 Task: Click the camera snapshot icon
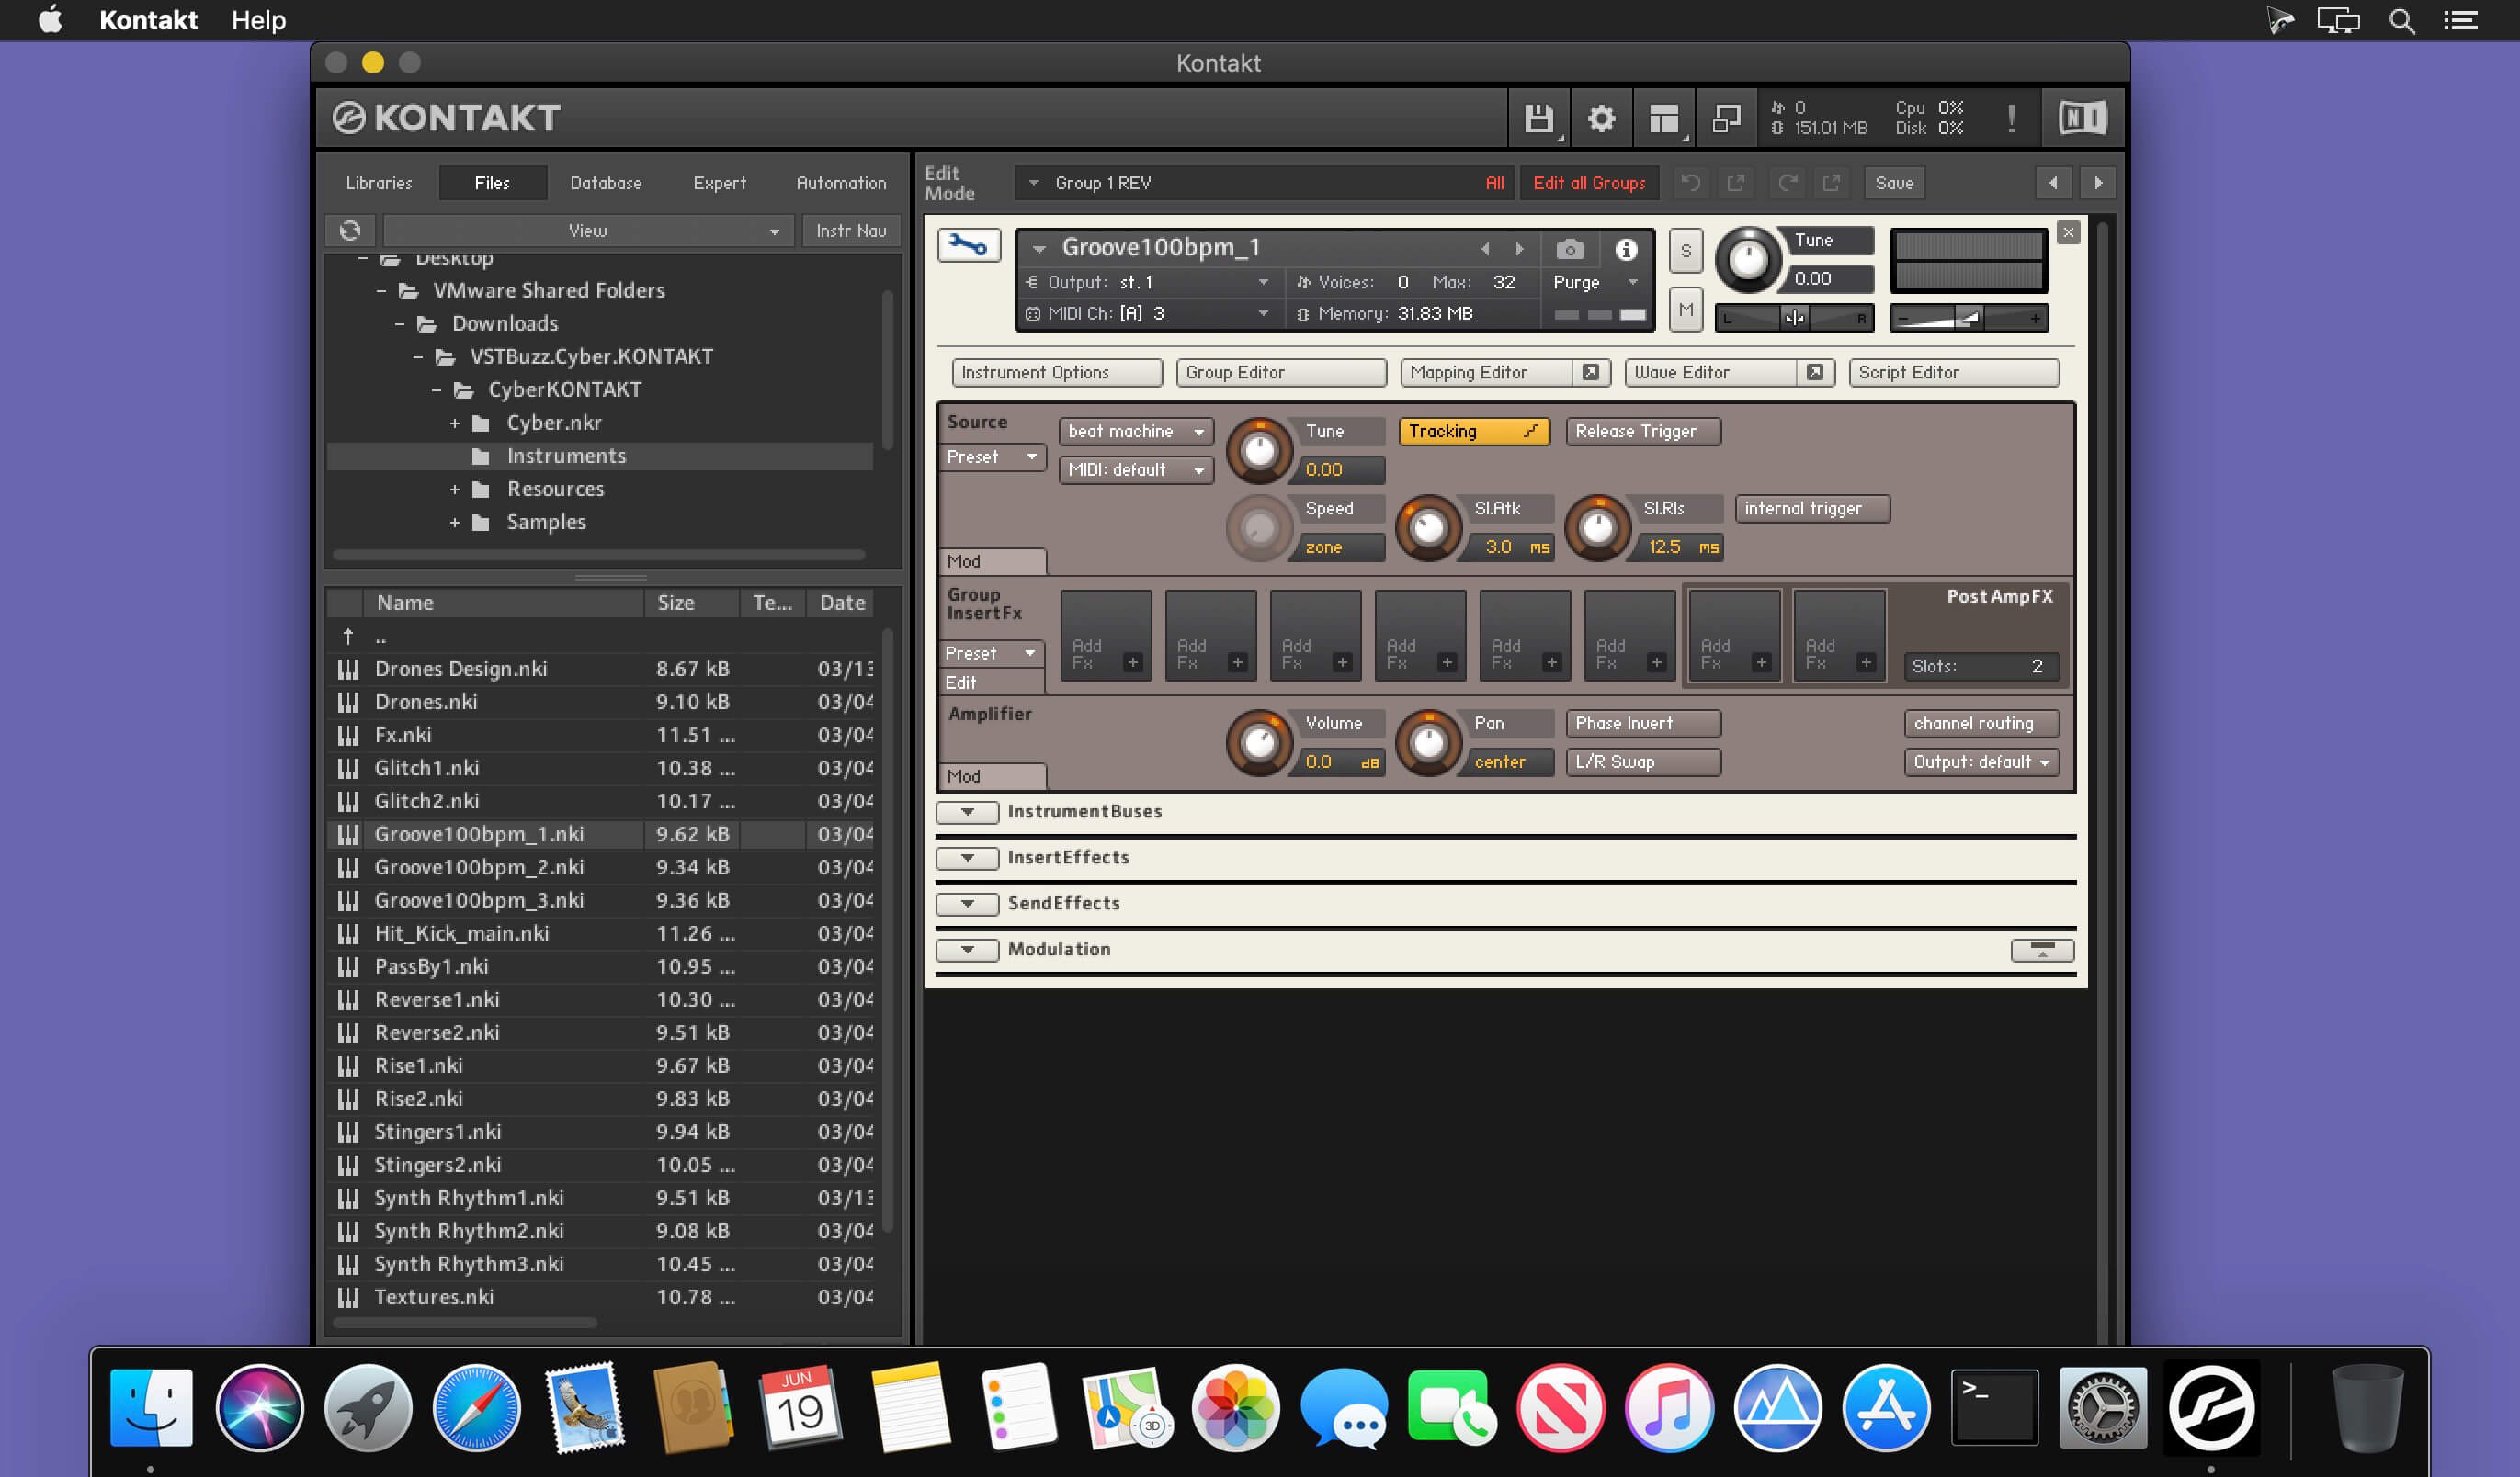(x=1570, y=249)
